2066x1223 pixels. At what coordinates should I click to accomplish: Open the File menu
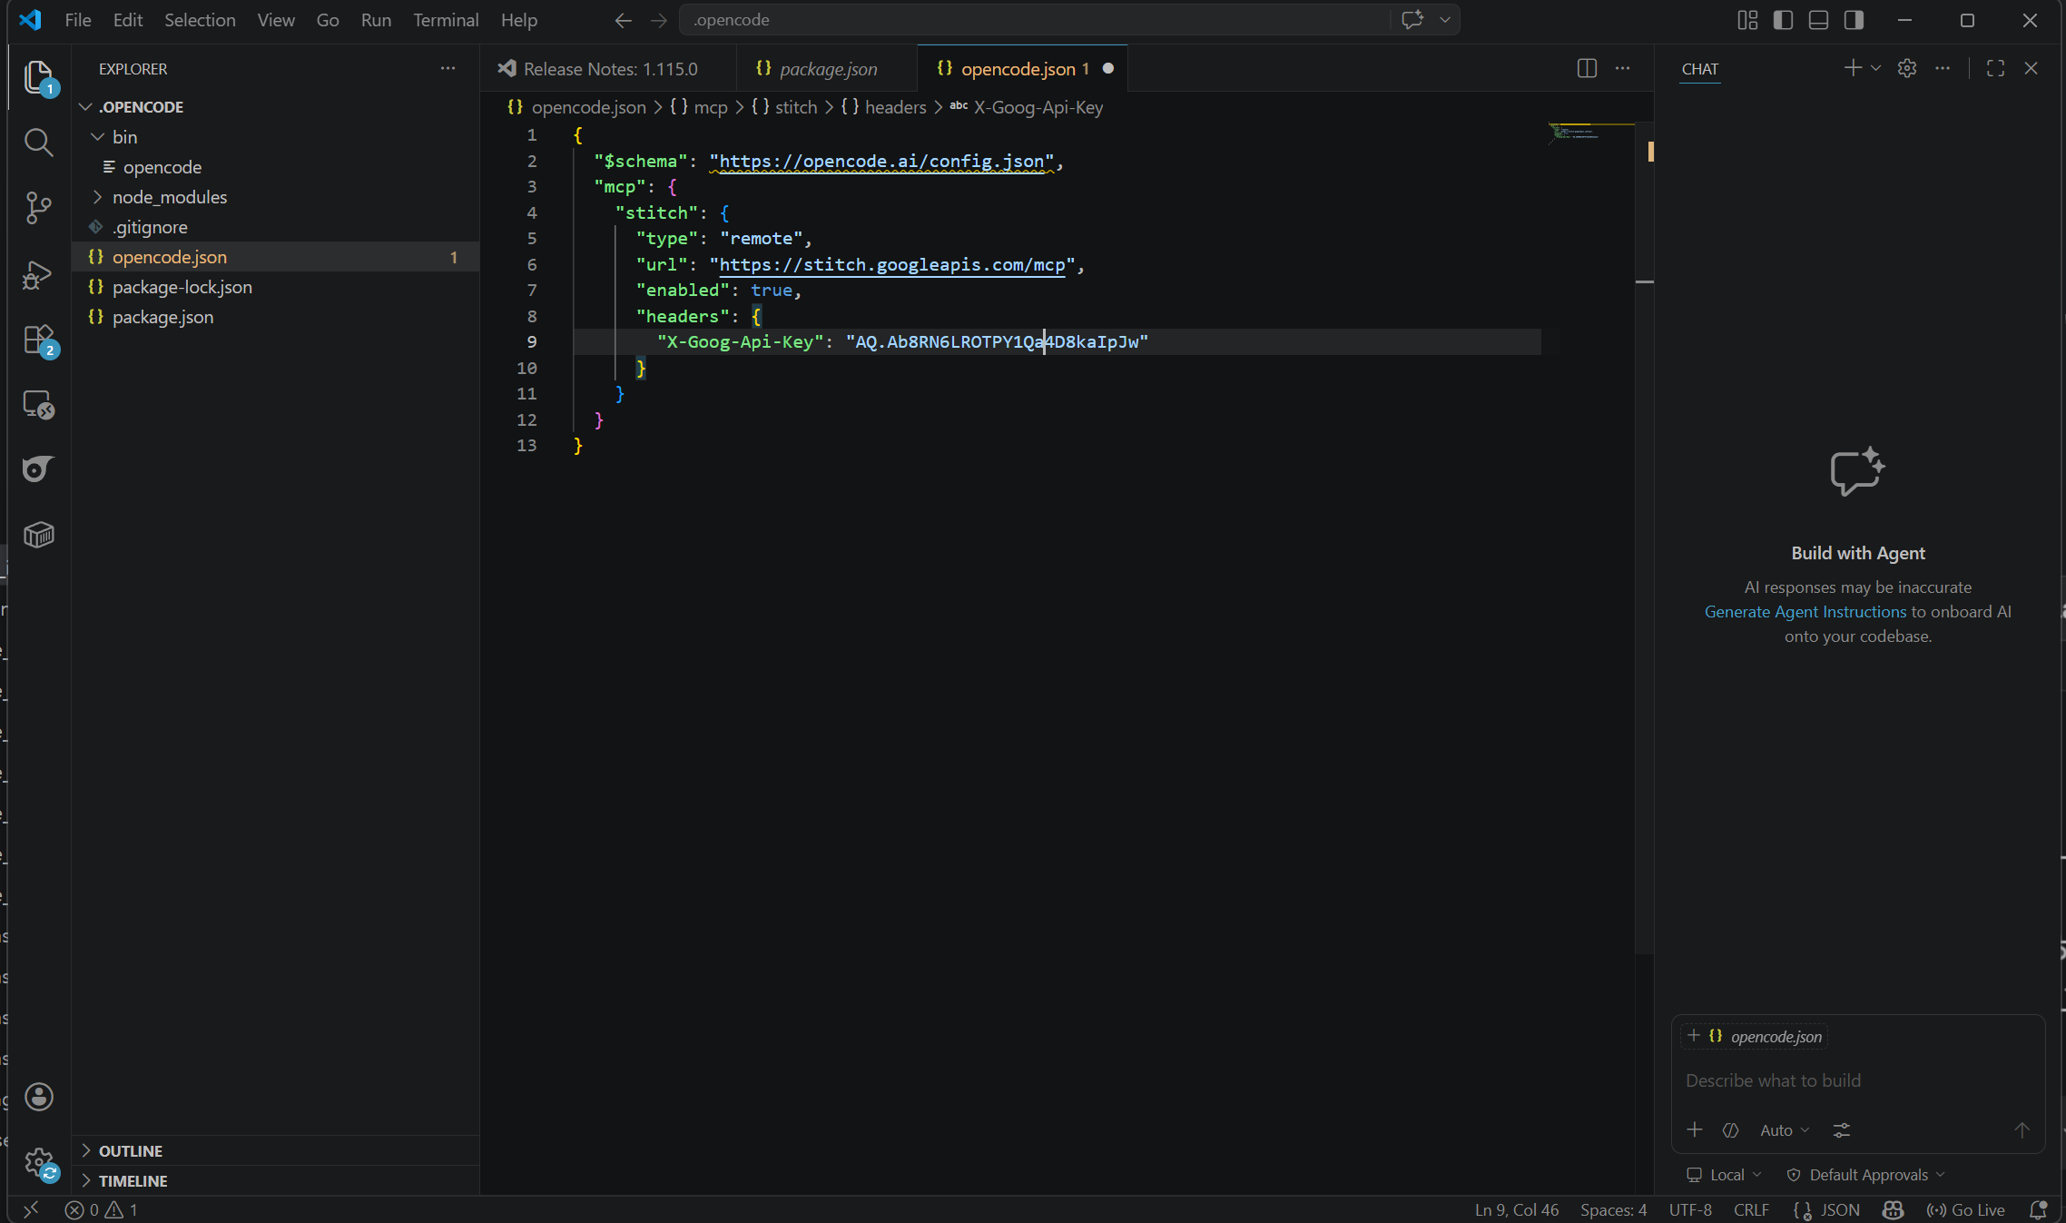click(78, 20)
